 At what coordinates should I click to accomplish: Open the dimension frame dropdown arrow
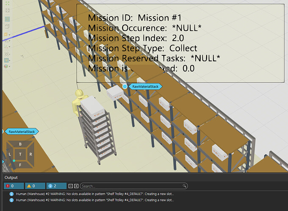9,41
